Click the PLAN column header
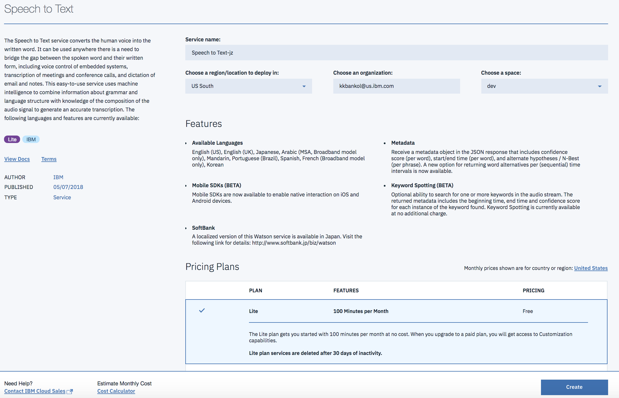 [x=255, y=290]
